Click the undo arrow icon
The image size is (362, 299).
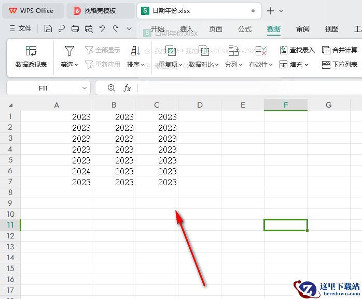click(102, 28)
